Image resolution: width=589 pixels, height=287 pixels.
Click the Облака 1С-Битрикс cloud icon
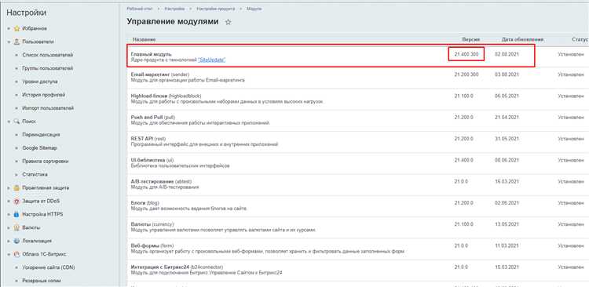(16, 254)
